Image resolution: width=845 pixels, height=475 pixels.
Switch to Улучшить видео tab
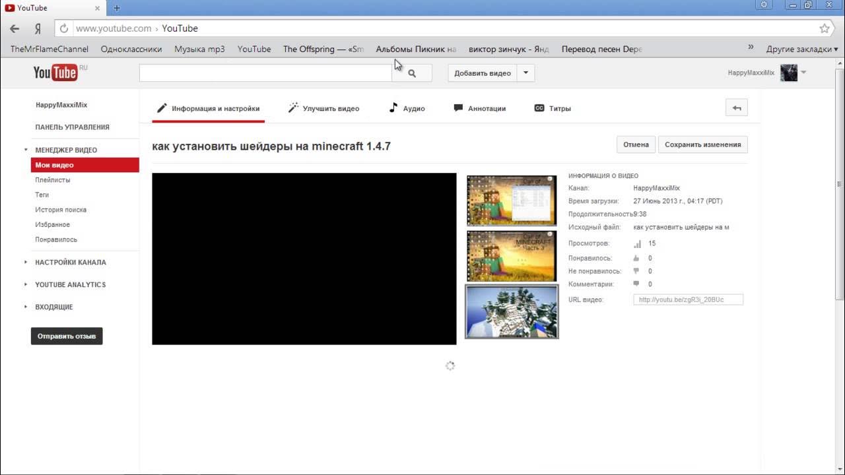323,108
